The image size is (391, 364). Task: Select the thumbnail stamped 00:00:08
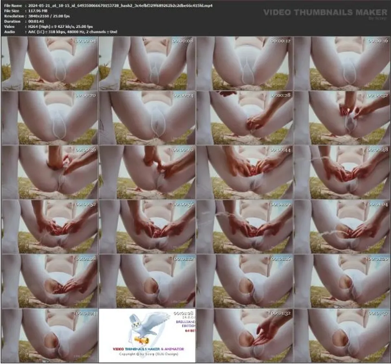[147, 63]
